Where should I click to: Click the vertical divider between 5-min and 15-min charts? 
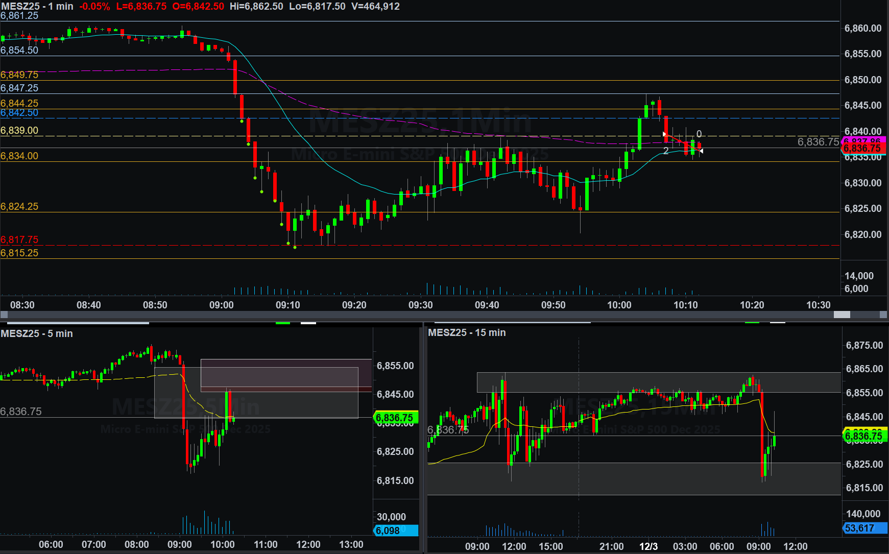pyautogui.click(x=424, y=439)
